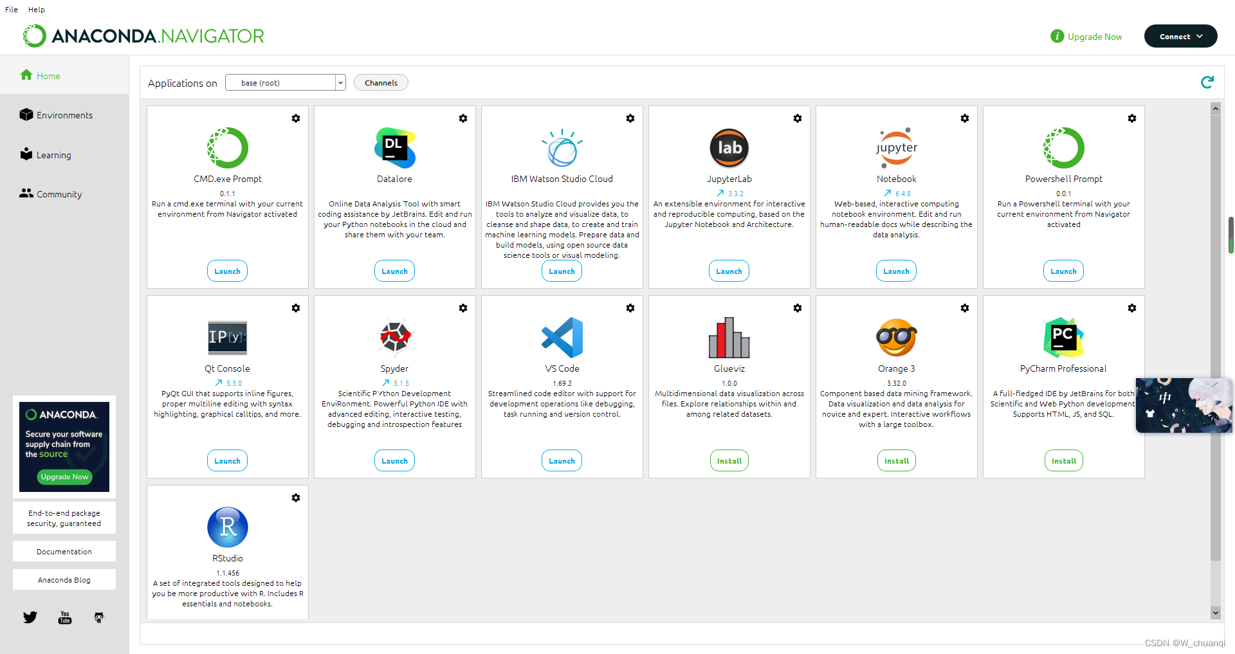
Task: Launch IBM Watson Studio Cloud
Action: pos(562,271)
